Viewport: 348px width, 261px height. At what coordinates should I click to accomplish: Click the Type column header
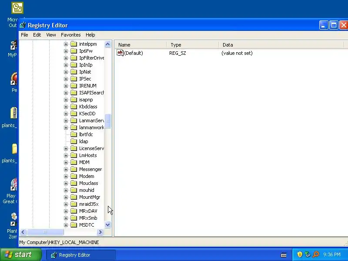(192, 45)
